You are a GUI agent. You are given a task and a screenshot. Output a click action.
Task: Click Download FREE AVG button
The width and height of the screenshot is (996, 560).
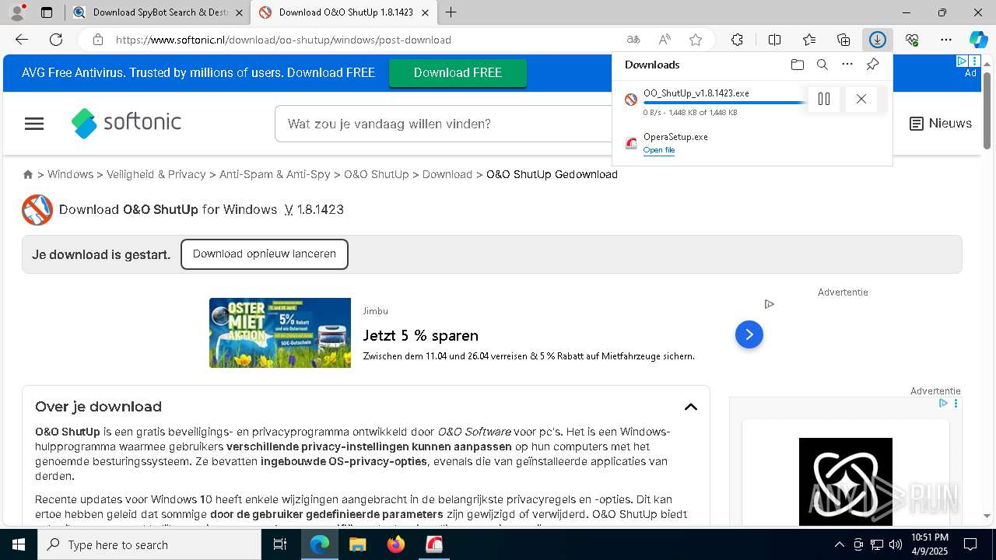[458, 73]
